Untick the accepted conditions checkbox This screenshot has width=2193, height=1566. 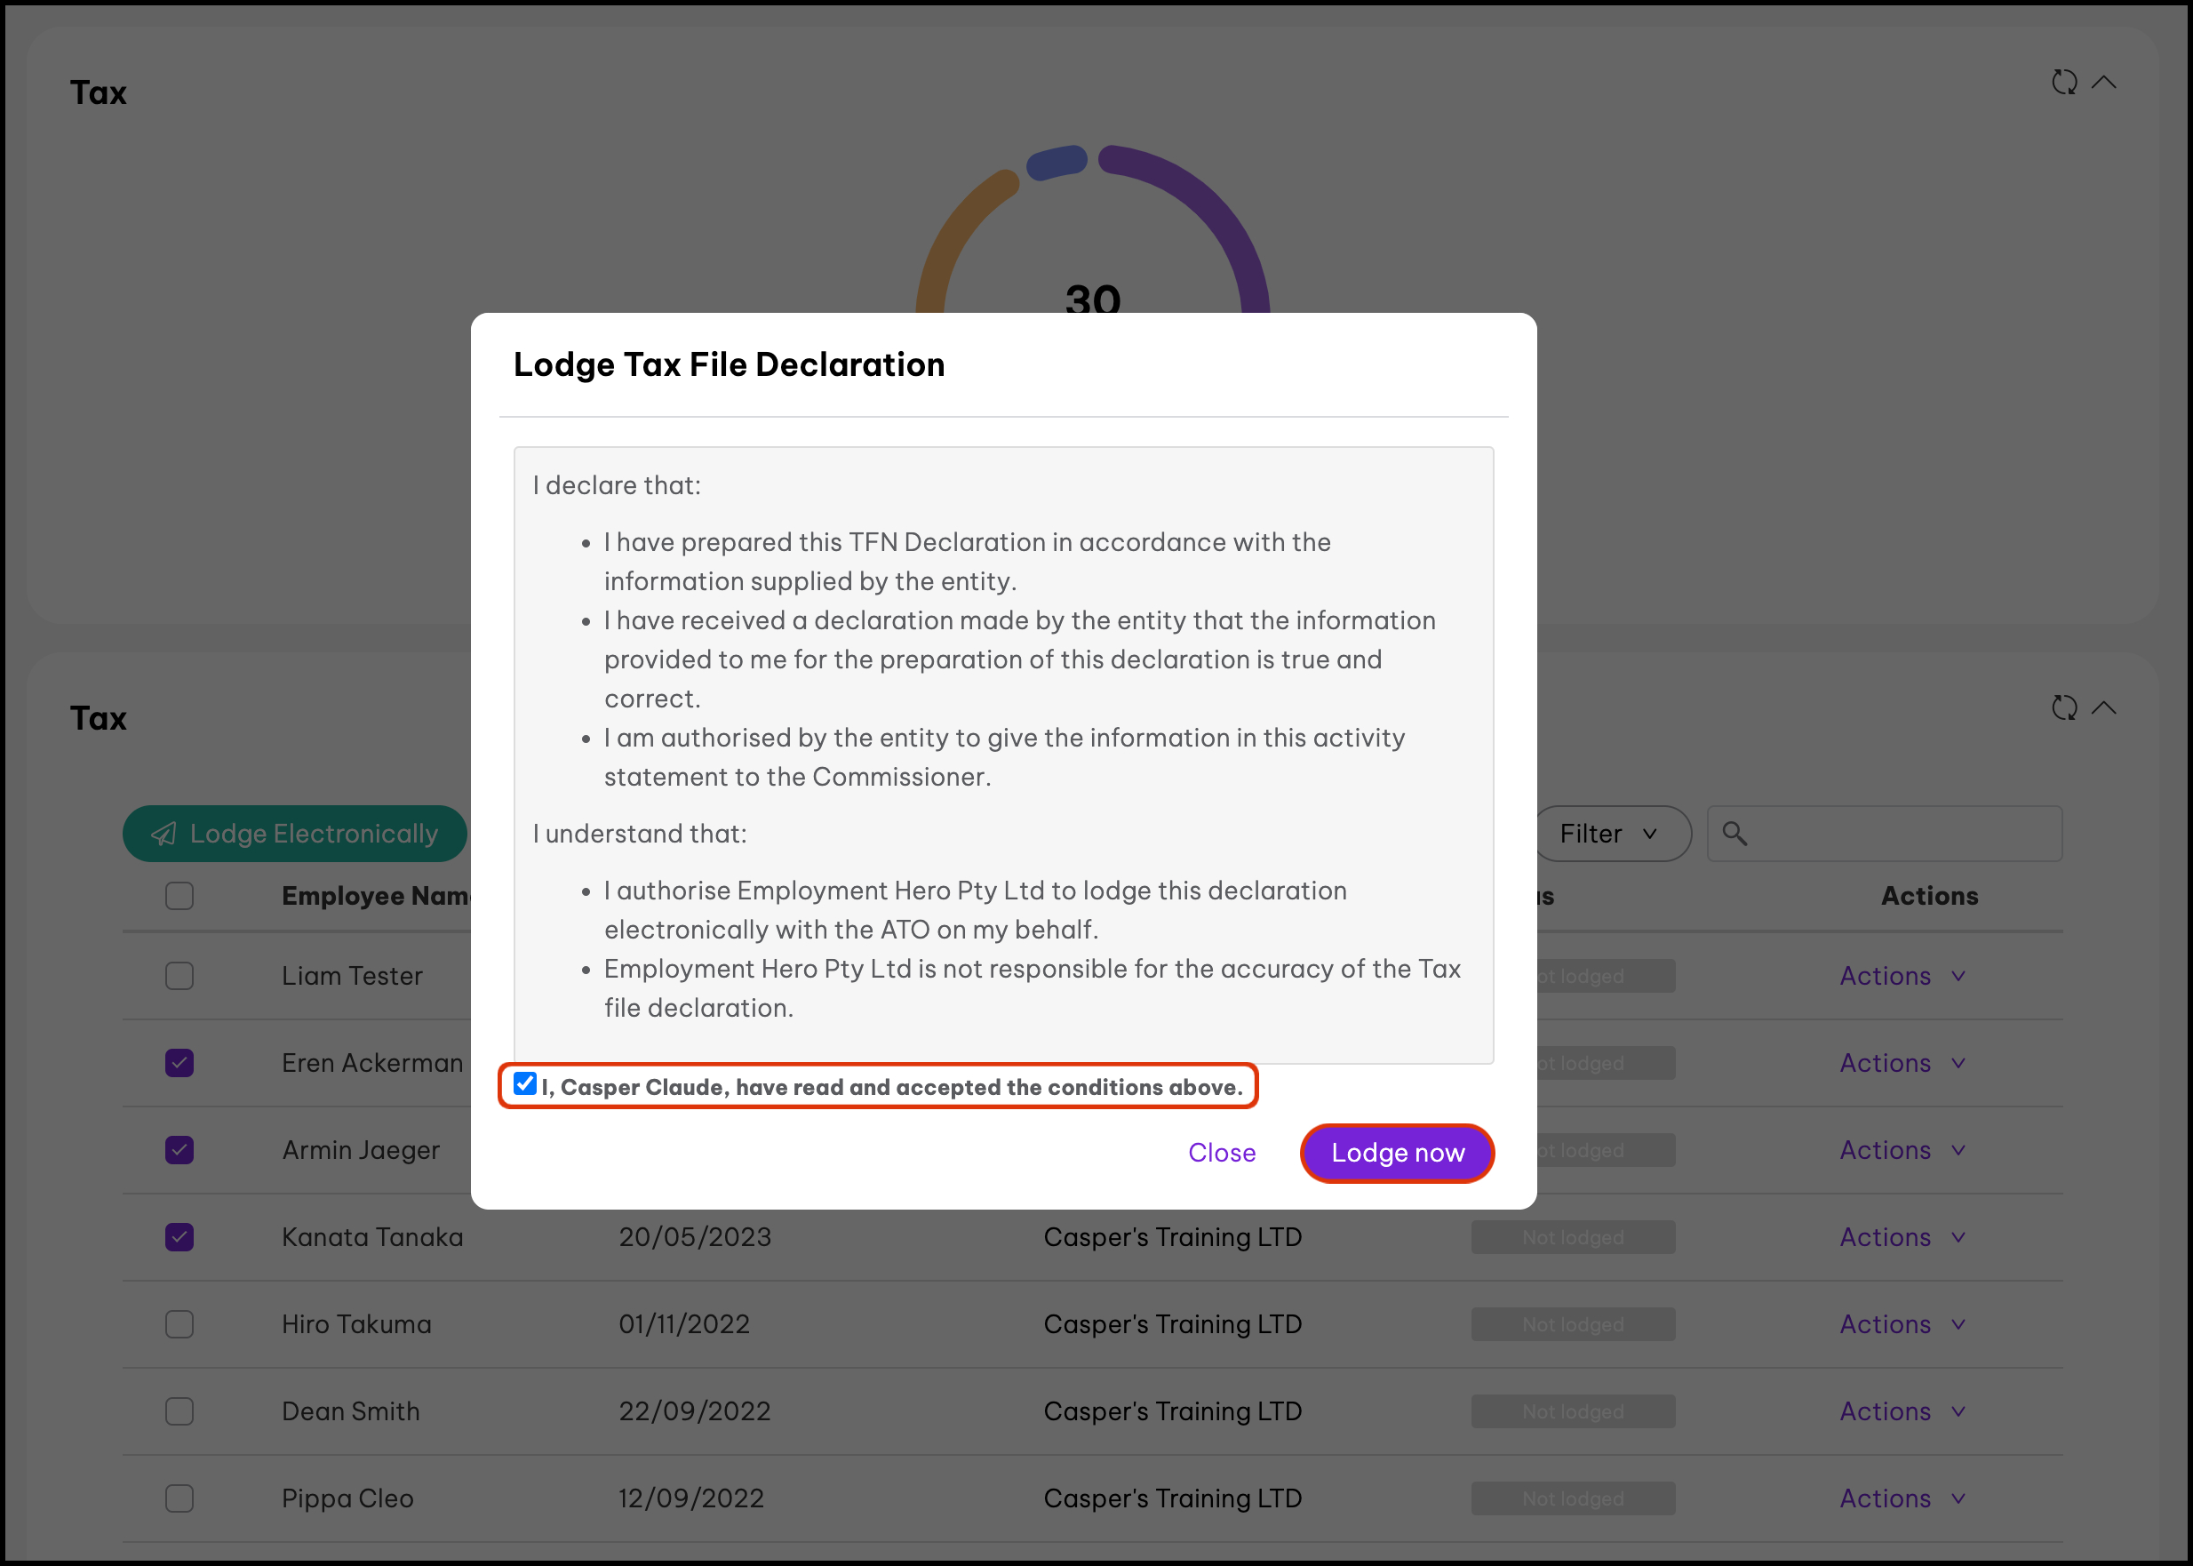click(x=524, y=1084)
